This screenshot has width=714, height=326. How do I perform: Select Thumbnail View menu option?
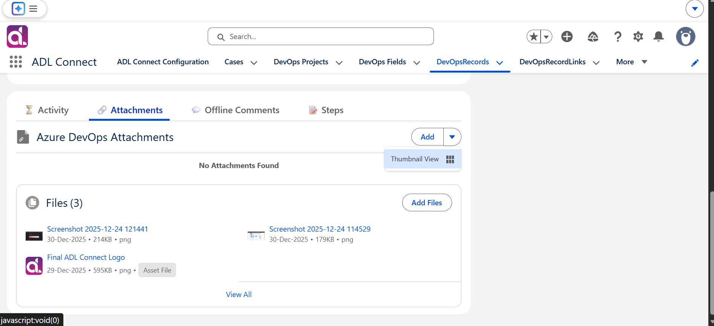(423, 159)
